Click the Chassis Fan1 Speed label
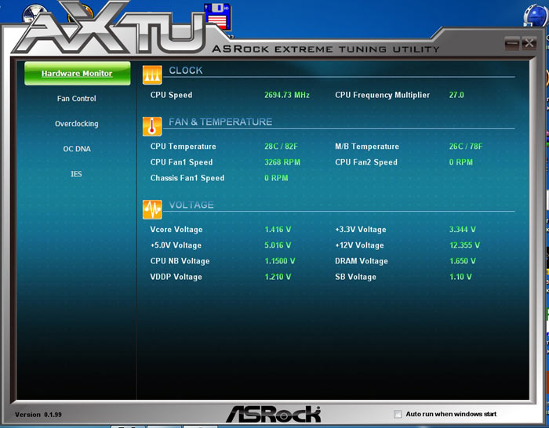Image resolution: width=549 pixels, height=428 pixels. point(187,178)
